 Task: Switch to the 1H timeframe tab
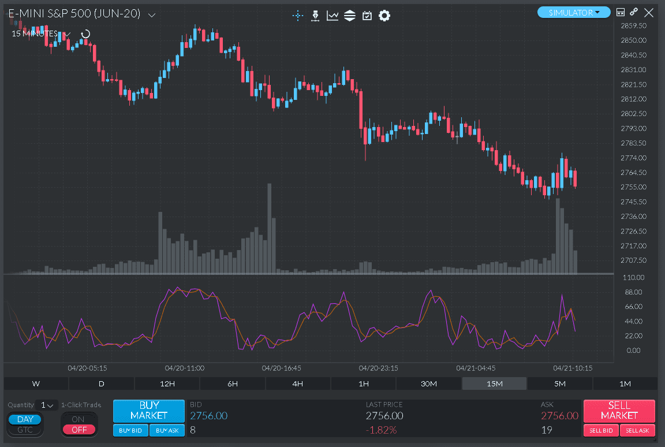pos(363,383)
